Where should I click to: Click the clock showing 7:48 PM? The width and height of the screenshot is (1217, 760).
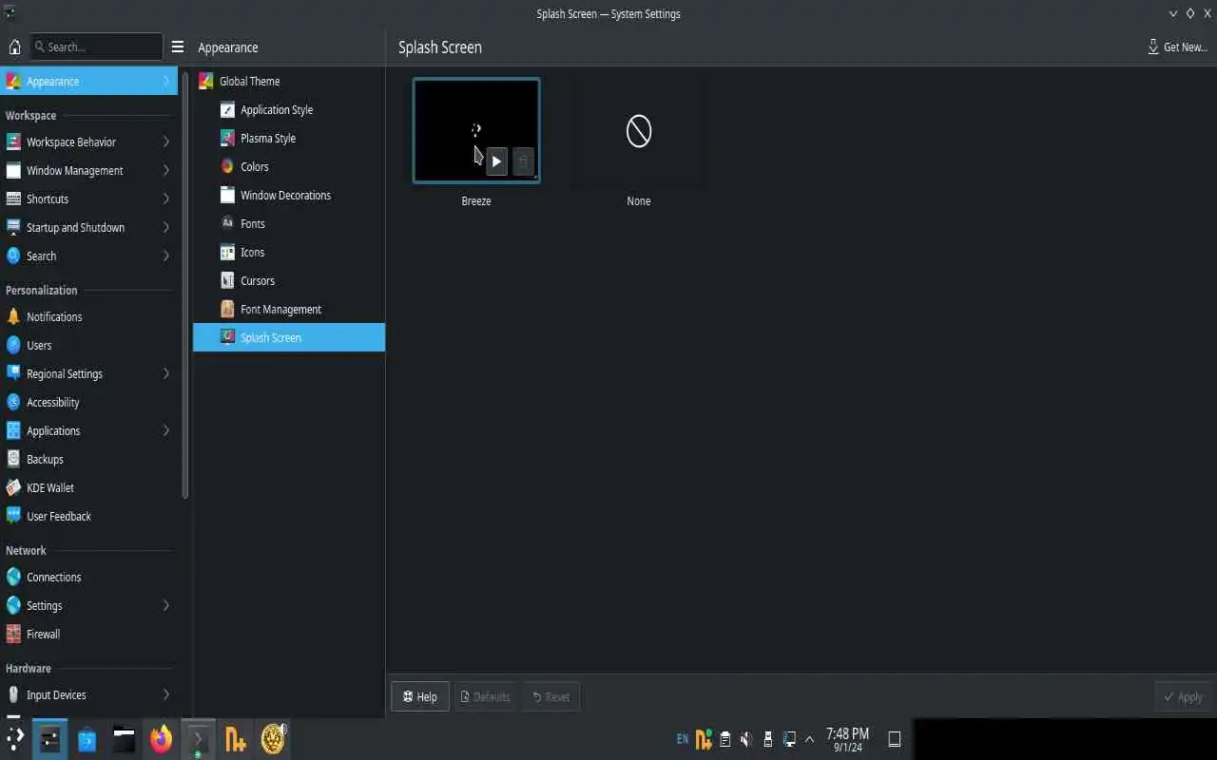click(x=847, y=739)
